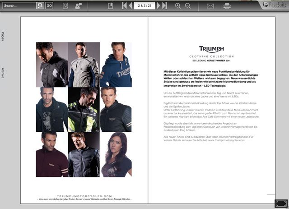This screenshot has width=289, height=209.
Task: Jump to the first page
Action: 123,5
